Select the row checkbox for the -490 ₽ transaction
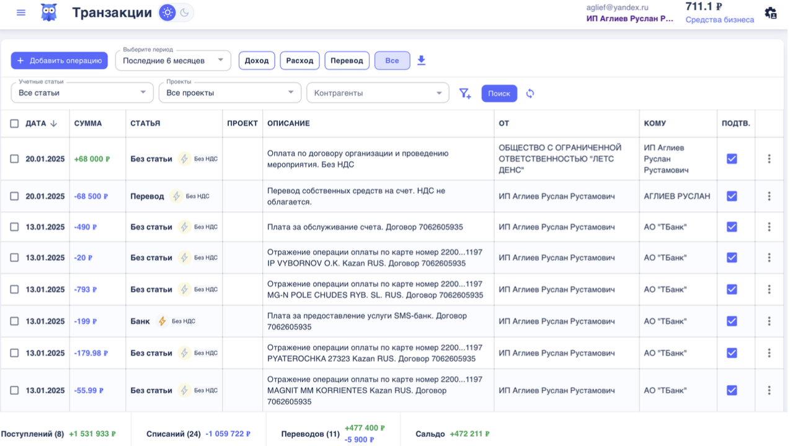790x446 pixels. (14, 227)
